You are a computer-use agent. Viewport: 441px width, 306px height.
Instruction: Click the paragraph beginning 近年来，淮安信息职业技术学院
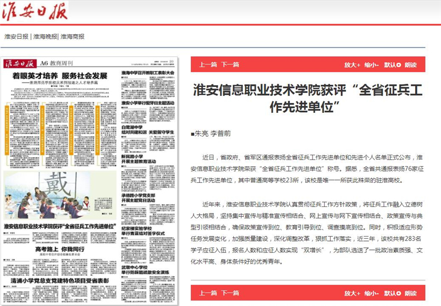coord(306,233)
